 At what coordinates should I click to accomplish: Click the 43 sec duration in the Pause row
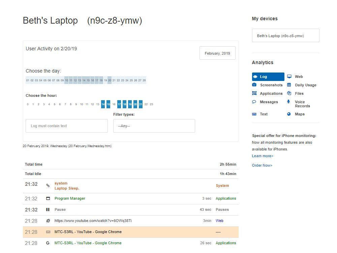click(x=205, y=209)
